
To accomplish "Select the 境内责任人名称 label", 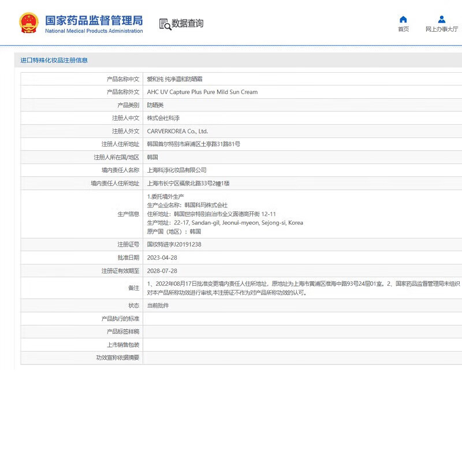I will pyautogui.click(x=120, y=170).
